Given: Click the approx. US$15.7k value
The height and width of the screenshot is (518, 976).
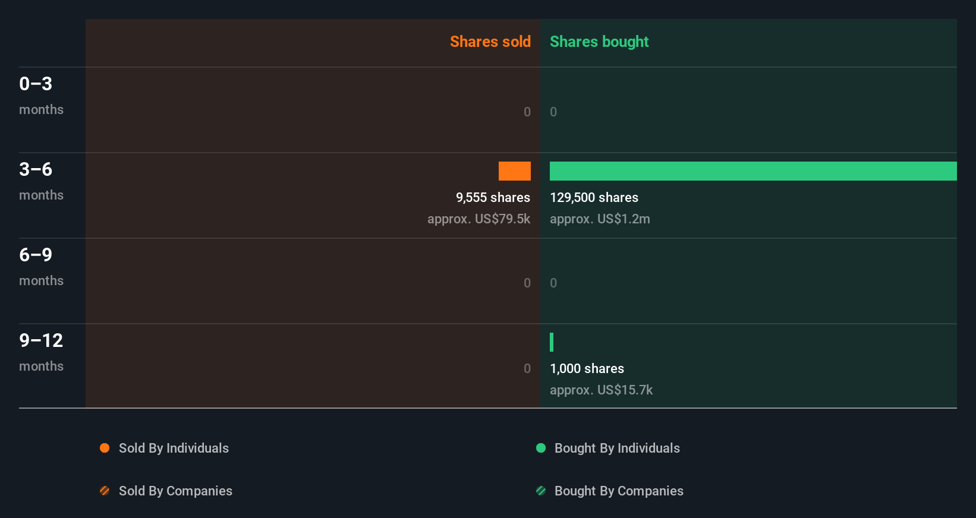Looking at the screenshot, I should [x=601, y=390].
